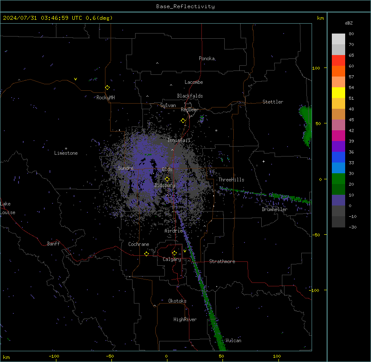Click the Drumheller label
The image size is (371, 362).
(275, 209)
